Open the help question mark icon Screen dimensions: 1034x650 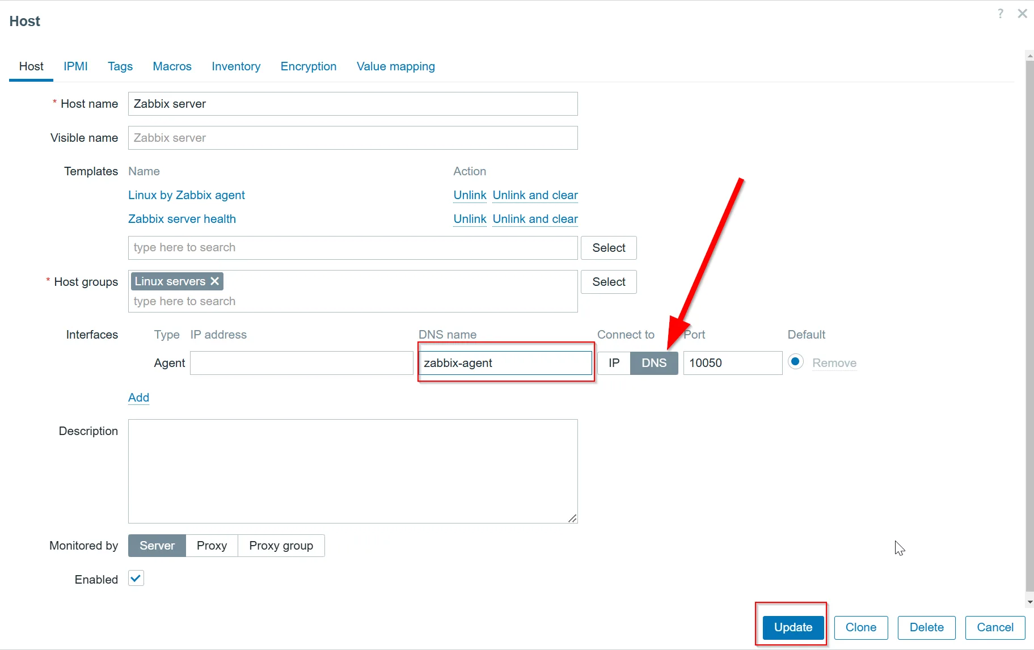click(1001, 14)
